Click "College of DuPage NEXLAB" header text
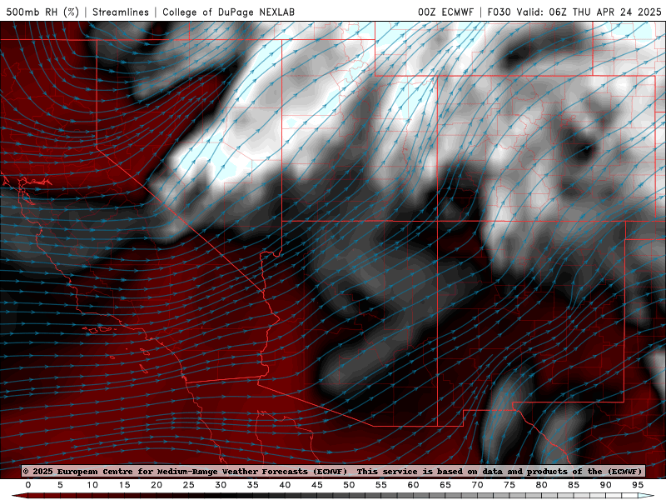 (228, 12)
